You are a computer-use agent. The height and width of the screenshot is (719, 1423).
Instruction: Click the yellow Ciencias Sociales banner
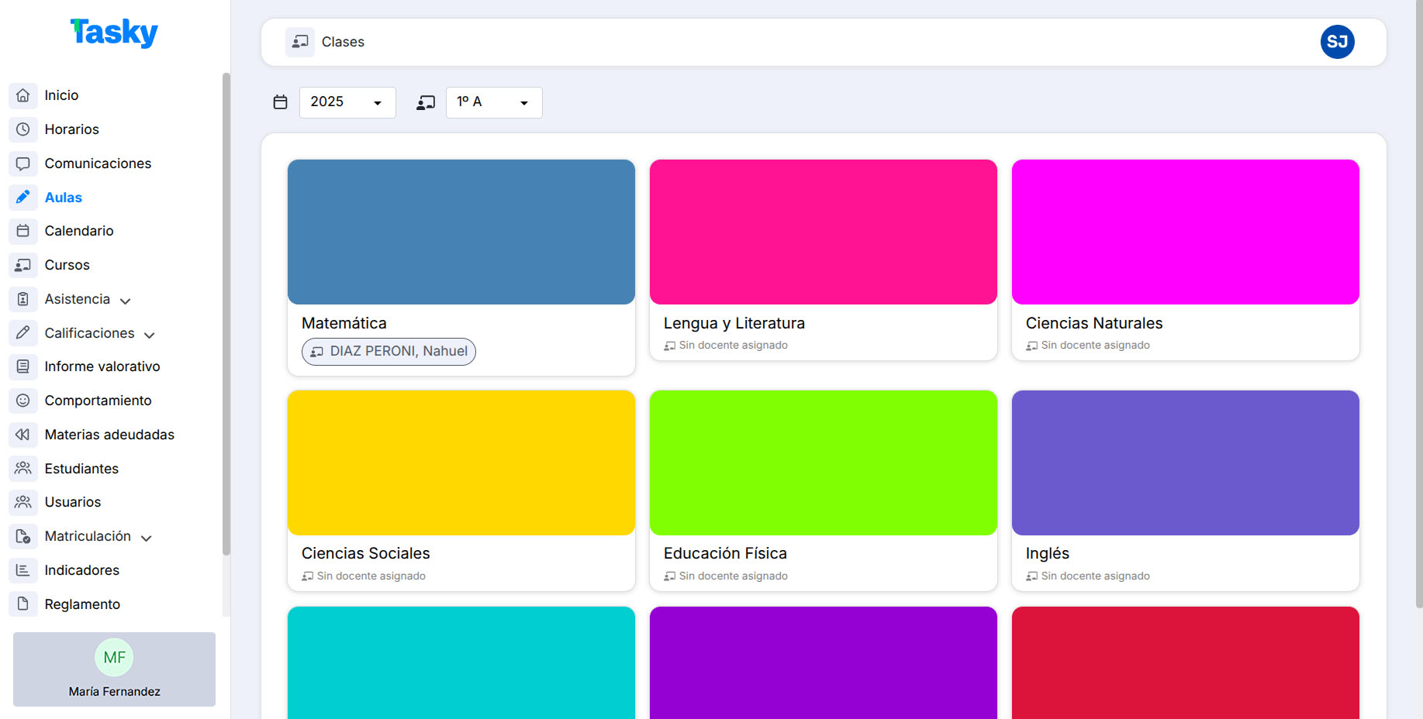point(461,463)
